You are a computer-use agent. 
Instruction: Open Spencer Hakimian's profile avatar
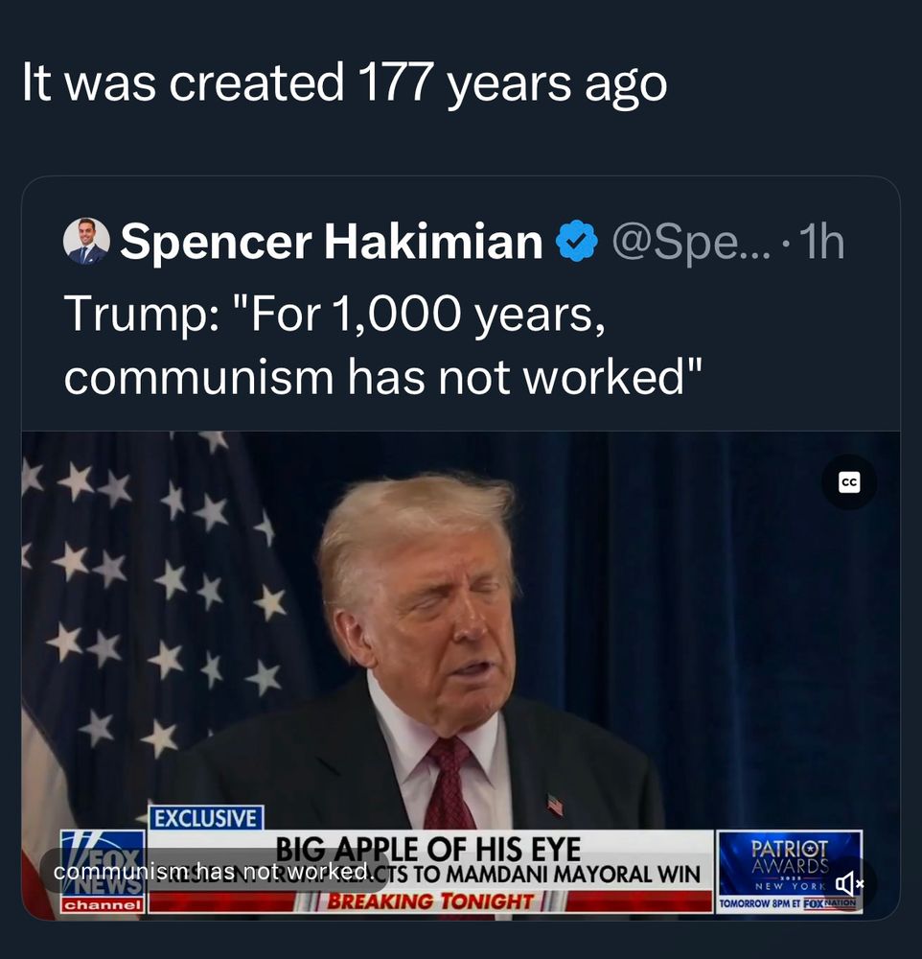88,241
